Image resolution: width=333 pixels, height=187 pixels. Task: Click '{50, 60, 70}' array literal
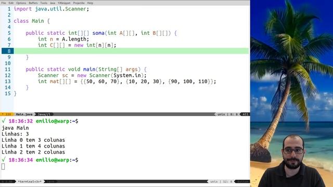point(101,82)
